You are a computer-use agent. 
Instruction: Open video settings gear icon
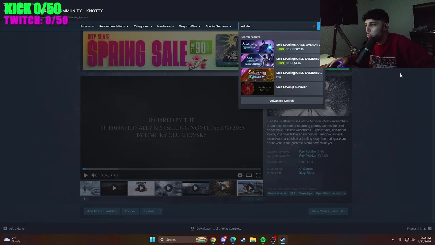pyautogui.click(x=240, y=175)
